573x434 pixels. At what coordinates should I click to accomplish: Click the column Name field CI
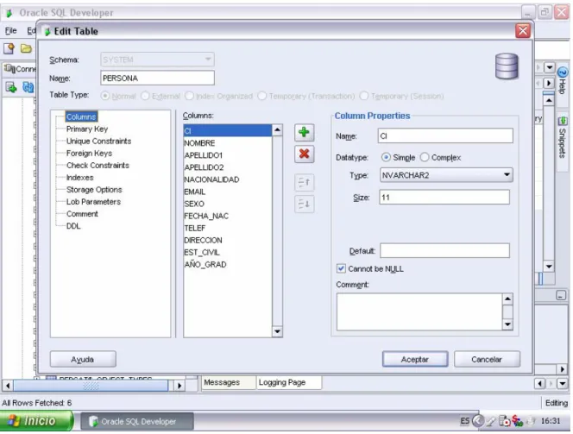(445, 136)
